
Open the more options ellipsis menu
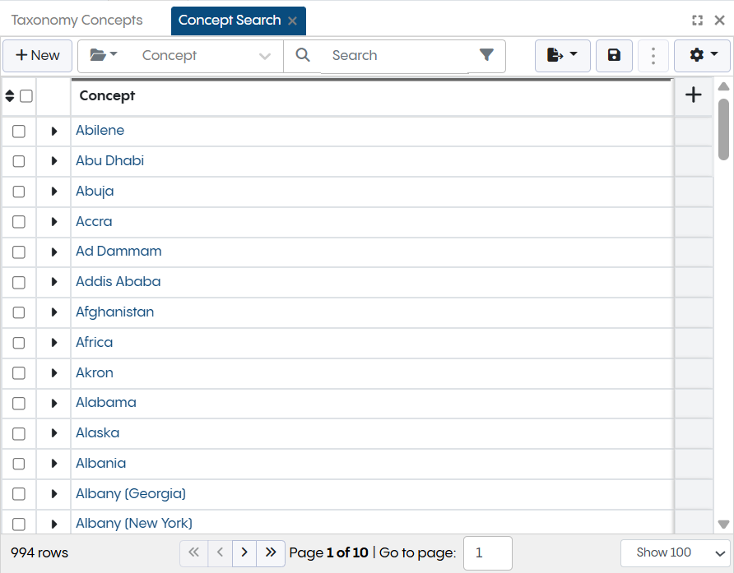(x=653, y=56)
